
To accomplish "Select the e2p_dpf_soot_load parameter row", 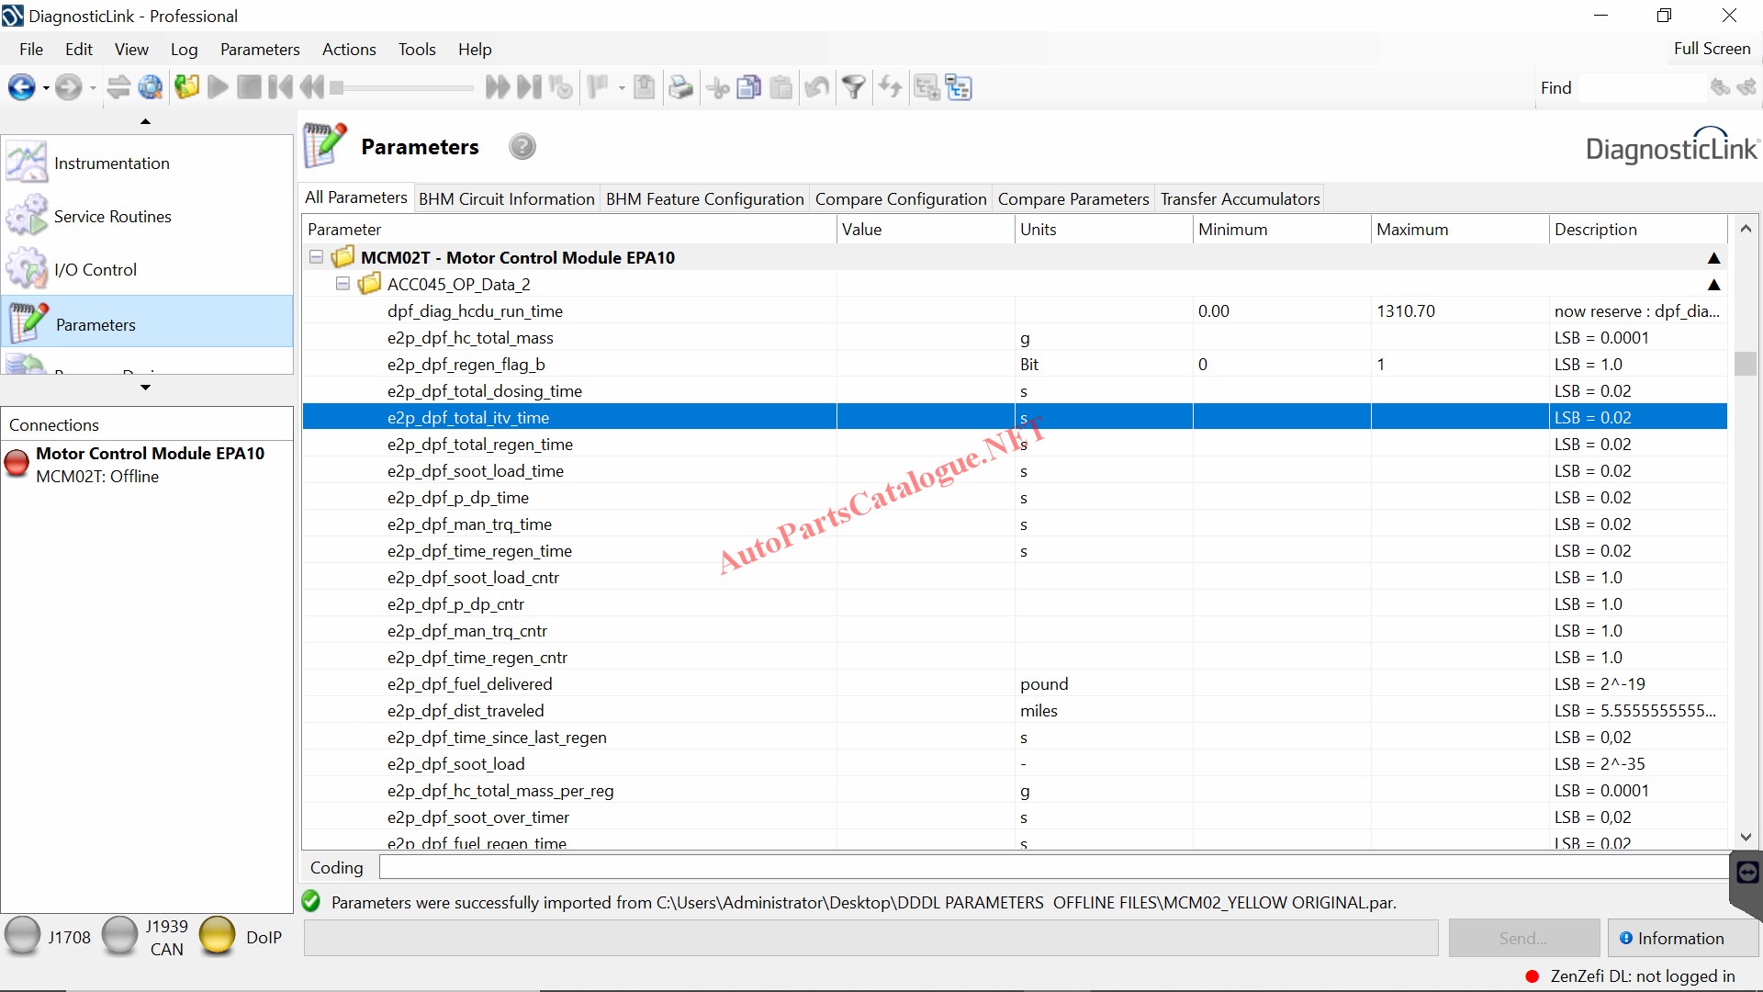I will pyautogui.click(x=456, y=764).
